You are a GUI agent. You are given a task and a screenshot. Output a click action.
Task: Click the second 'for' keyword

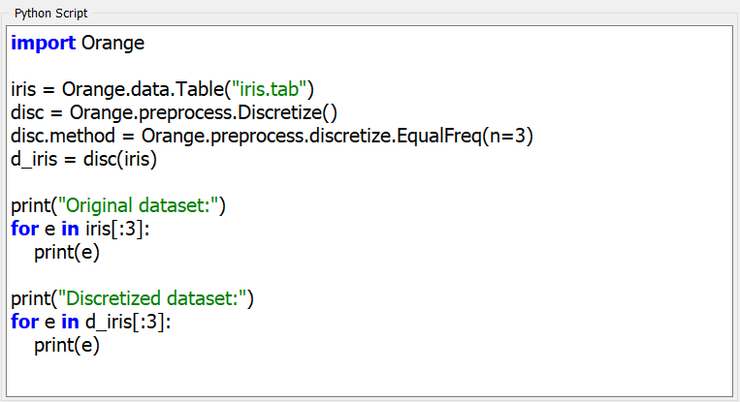click(24, 322)
